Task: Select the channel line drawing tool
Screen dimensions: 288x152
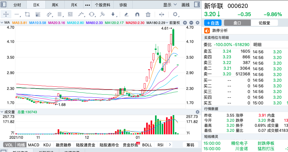Action: (x=49, y=14)
